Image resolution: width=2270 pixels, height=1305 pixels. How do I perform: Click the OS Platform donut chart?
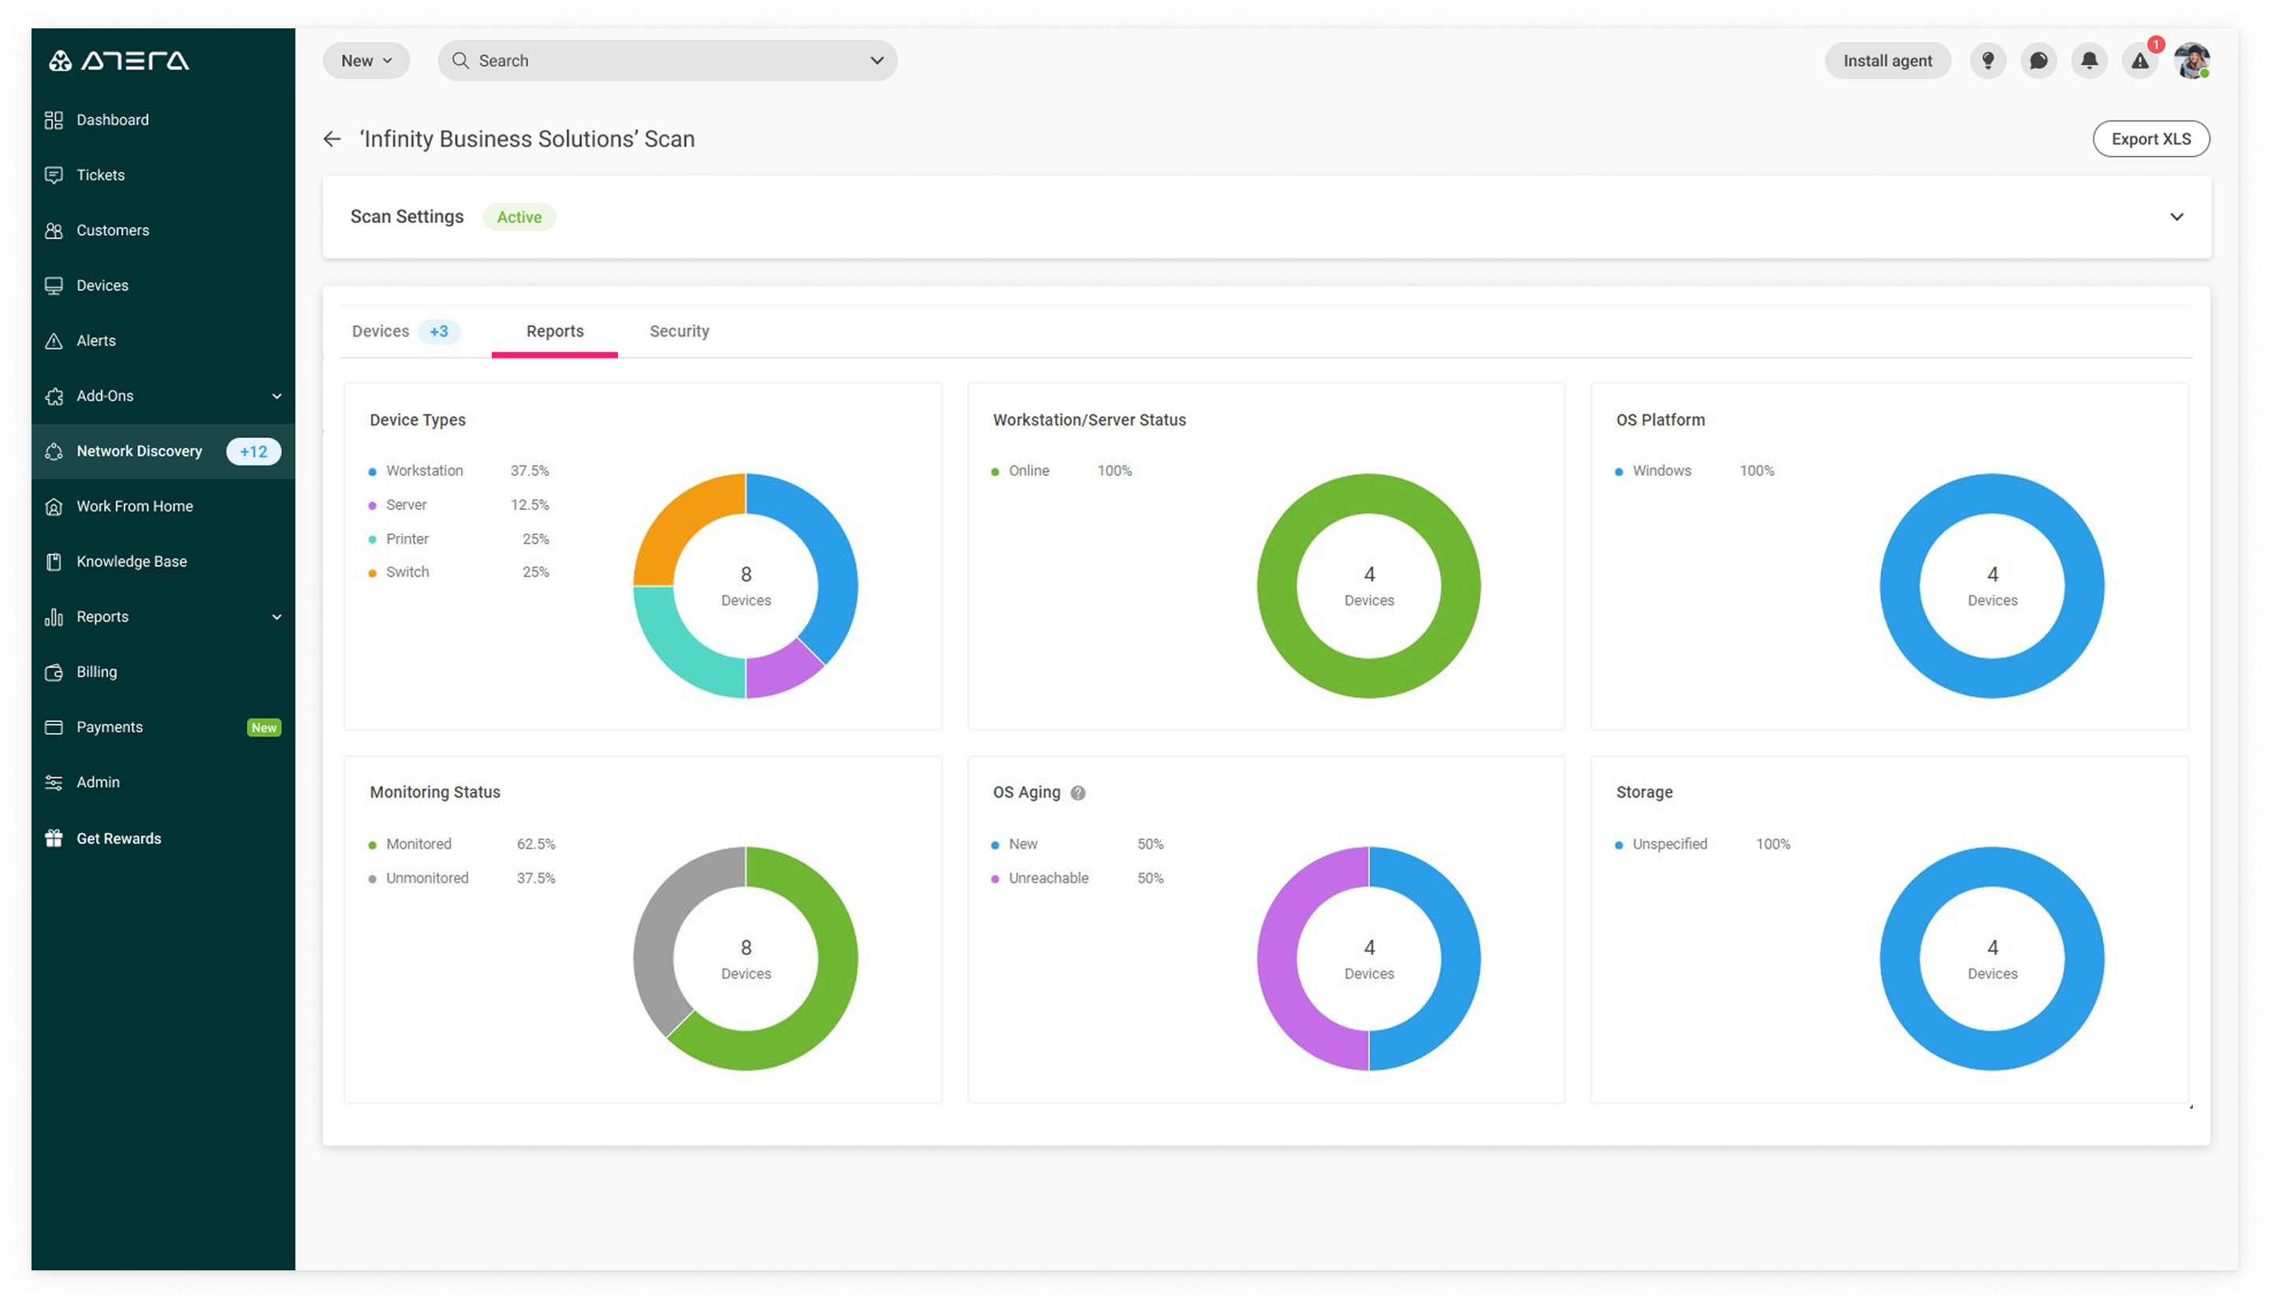pos(1991,586)
